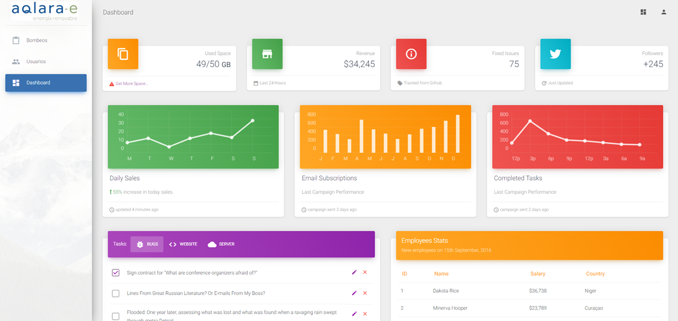Image resolution: width=678 pixels, height=321 pixels.
Task: Click the red Fixed Issues info icon
Action: click(411, 54)
